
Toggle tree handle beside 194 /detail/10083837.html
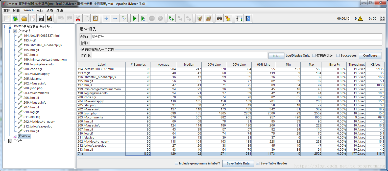point(15,36)
